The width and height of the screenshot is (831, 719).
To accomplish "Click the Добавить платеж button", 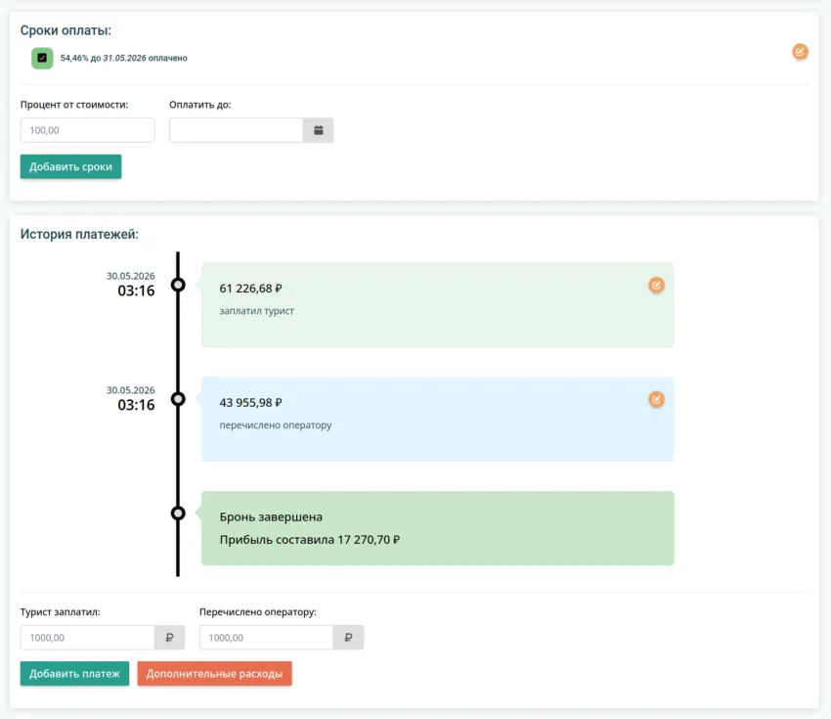I will coord(74,673).
